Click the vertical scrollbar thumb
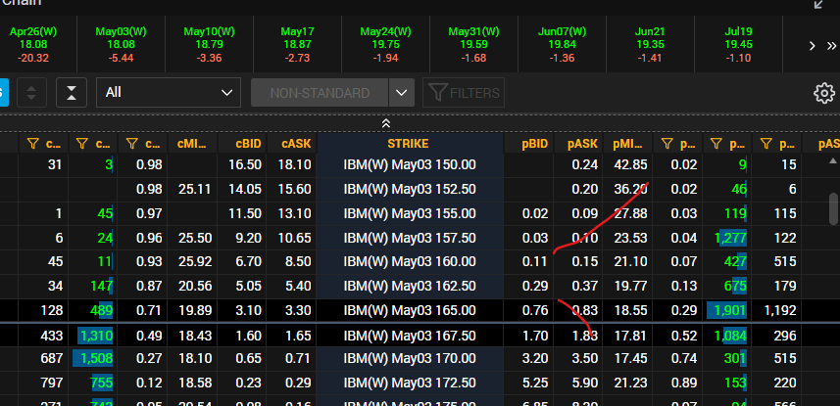This screenshot has width=840, height=406. 833,208
